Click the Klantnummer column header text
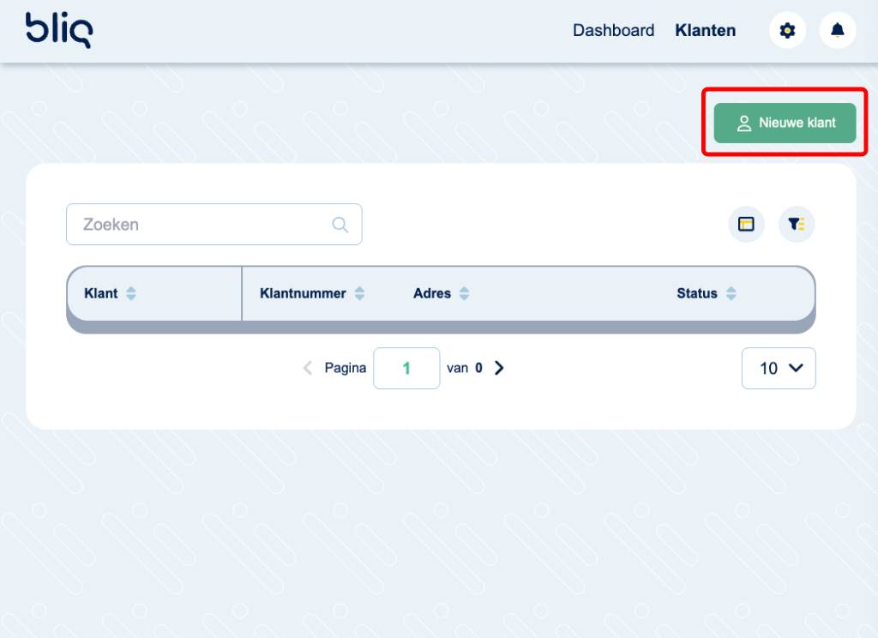Screen dimensions: 878x638 [x=303, y=293]
